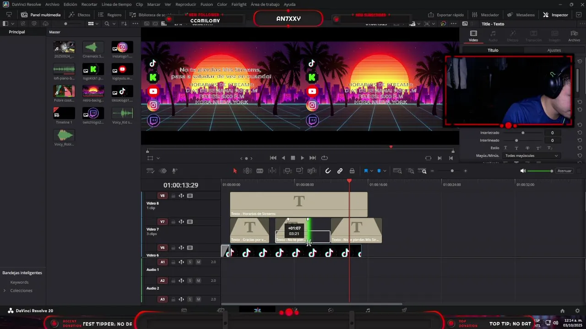Open the Registro index panel
The height and width of the screenshot is (329, 586).
click(110, 15)
